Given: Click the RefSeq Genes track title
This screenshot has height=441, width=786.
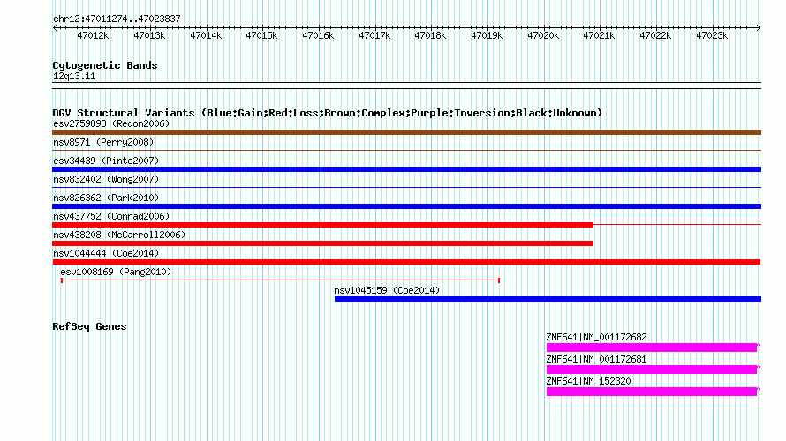Looking at the screenshot, I should pos(89,326).
